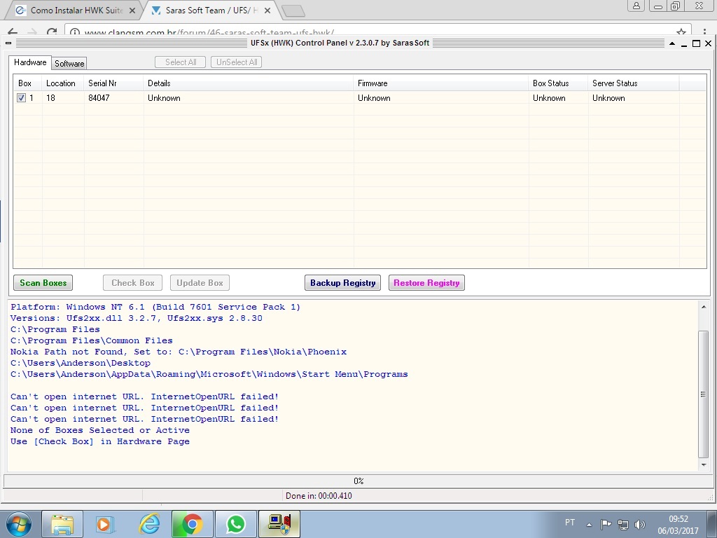
Task: Click the log panel scrollbar thumb
Action: (703, 394)
